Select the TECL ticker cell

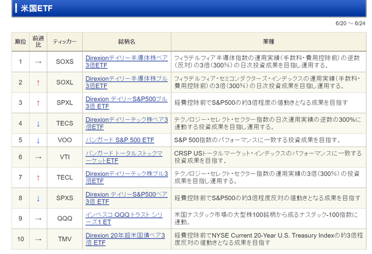coord(65,177)
